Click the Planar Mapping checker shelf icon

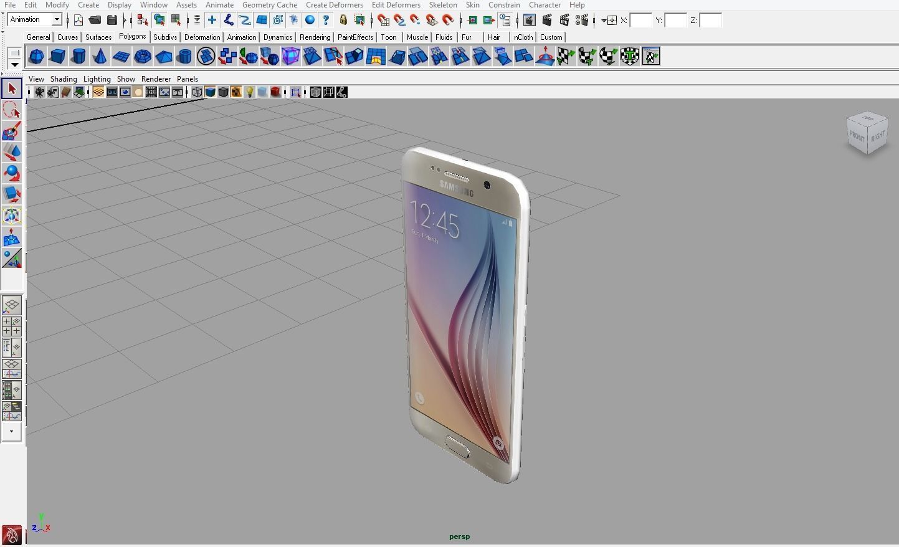tap(566, 57)
